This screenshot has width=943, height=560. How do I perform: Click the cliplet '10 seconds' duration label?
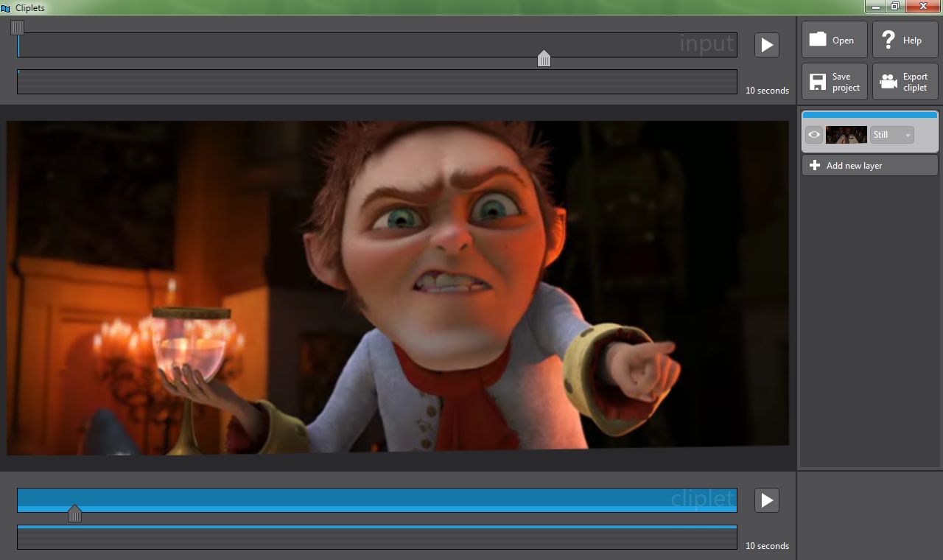pos(767,546)
